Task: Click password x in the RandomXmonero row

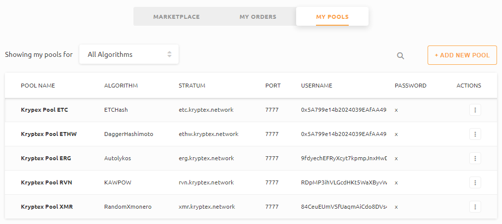Action: [396, 207]
